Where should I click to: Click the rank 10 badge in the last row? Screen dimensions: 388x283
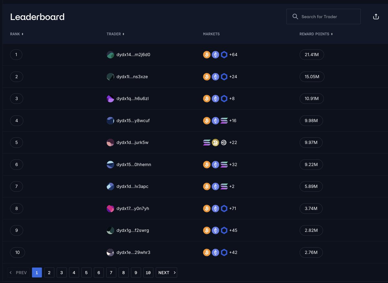click(x=17, y=252)
